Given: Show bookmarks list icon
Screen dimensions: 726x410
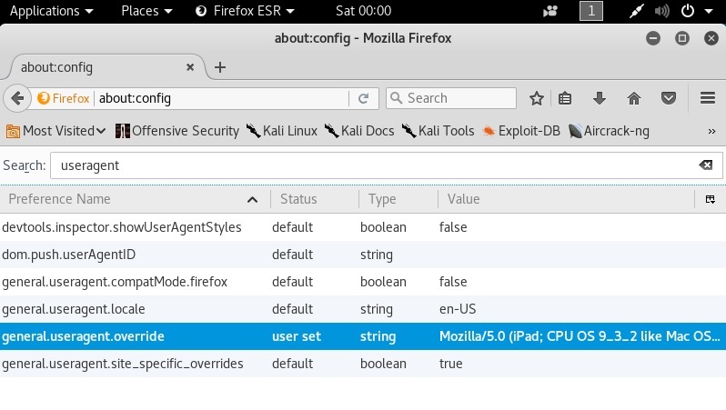Looking at the screenshot, I should click(x=565, y=98).
